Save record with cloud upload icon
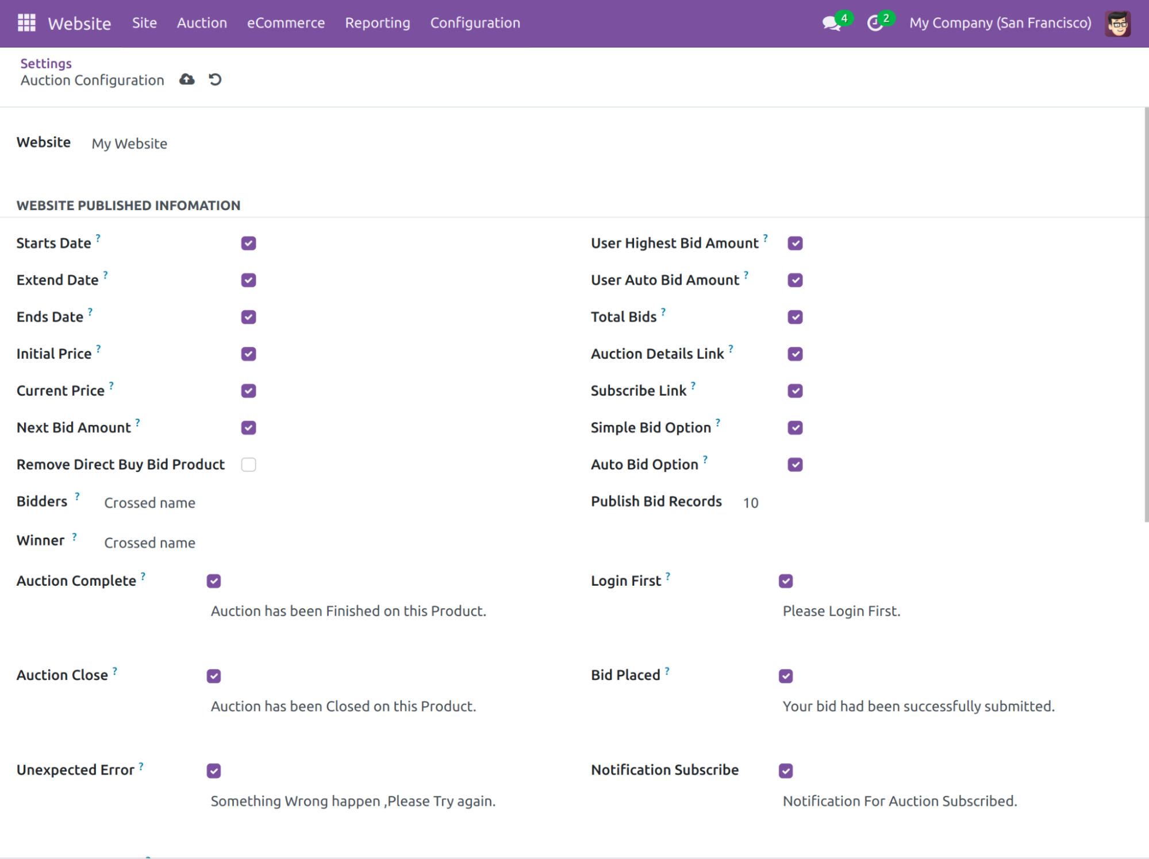The height and width of the screenshot is (859, 1149). tap(187, 79)
